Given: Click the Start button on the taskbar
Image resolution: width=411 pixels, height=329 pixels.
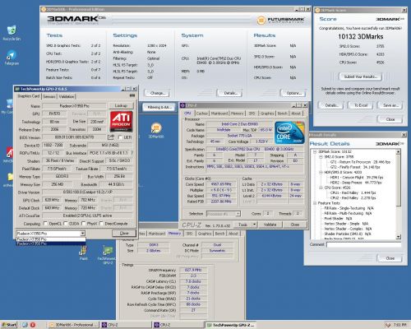Looking at the screenshot, I should coord(9,325).
